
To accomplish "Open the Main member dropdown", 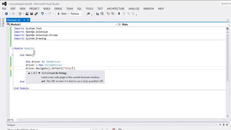I will [x=174, y=25].
